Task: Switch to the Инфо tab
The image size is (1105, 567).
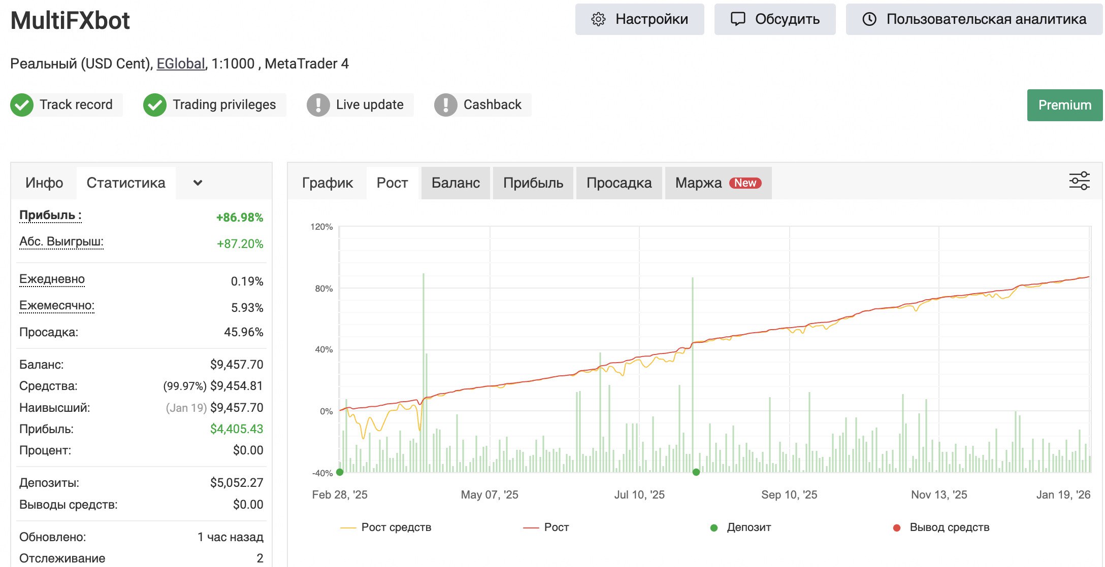Action: 44,183
